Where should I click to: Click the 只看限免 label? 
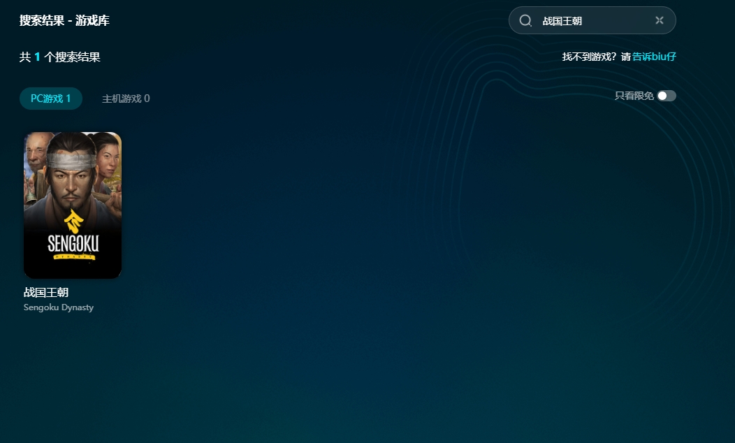coord(634,96)
